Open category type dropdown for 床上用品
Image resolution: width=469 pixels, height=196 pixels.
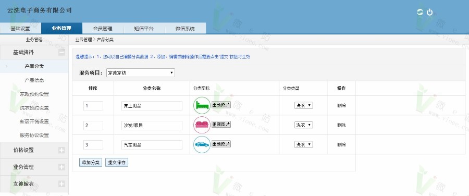303,105
